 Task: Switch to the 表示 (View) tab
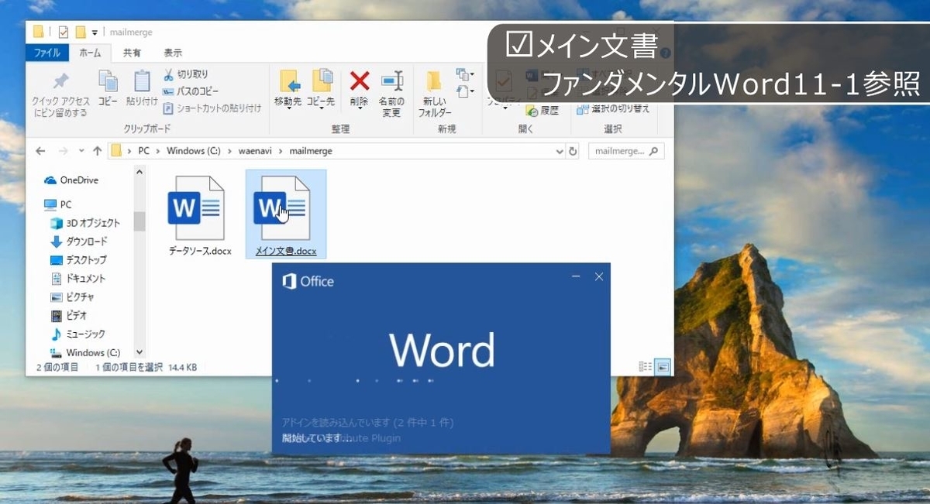[173, 53]
